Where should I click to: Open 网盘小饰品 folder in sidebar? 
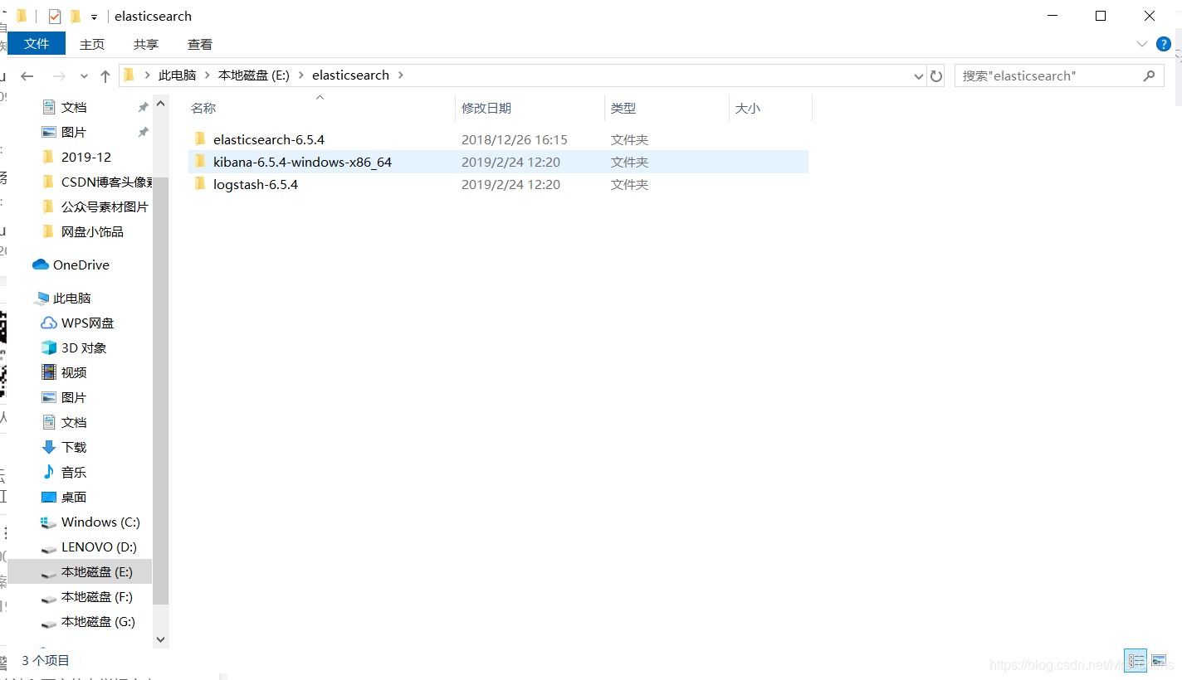coord(92,231)
